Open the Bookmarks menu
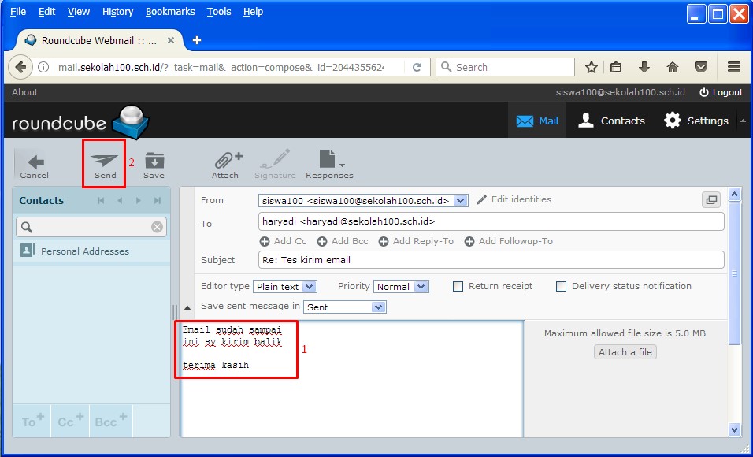This screenshot has height=457, width=753. pos(169,12)
